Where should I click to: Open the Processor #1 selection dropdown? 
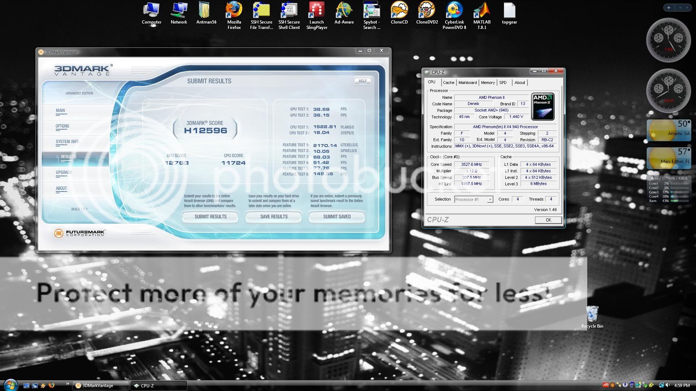coord(474,199)
